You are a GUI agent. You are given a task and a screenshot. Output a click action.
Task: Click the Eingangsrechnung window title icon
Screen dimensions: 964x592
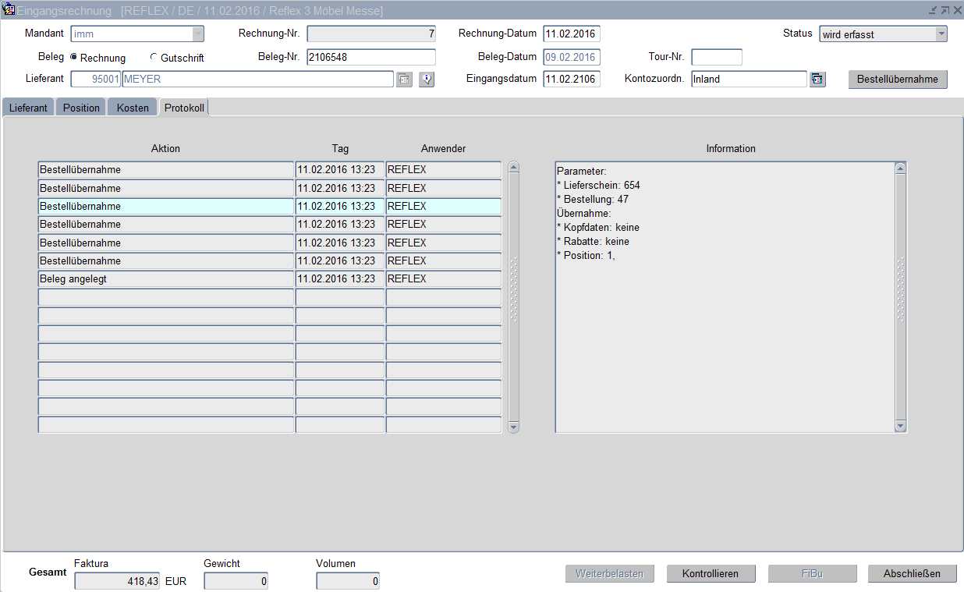[9, 10]
